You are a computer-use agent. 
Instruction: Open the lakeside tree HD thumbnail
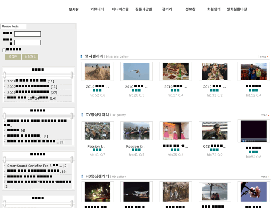[x=215, y=192]
